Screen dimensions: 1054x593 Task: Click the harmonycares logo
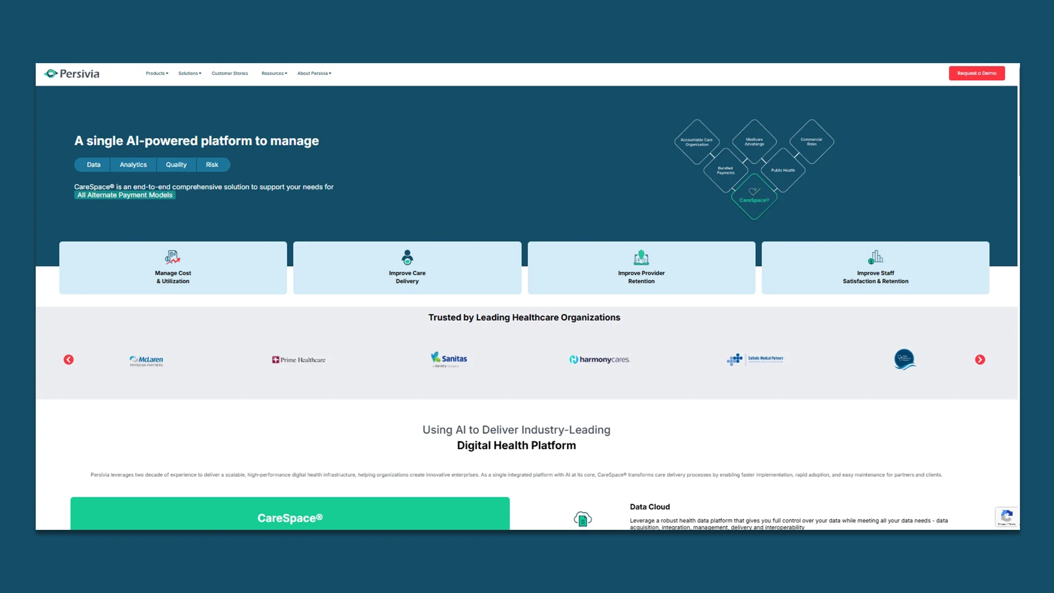[599, 360]
